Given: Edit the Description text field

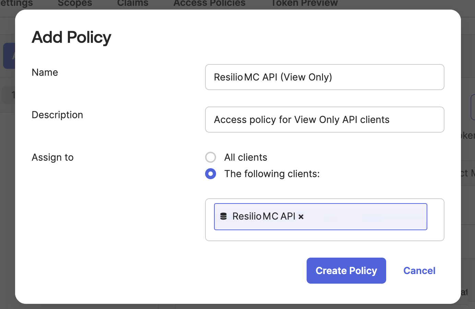Looking at the screenshot, I should click(x=324, y=120).
